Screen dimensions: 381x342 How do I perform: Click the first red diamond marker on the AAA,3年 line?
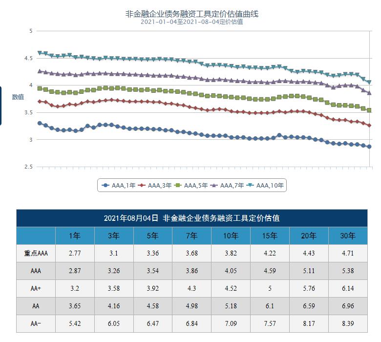click(x=40, y=102)
